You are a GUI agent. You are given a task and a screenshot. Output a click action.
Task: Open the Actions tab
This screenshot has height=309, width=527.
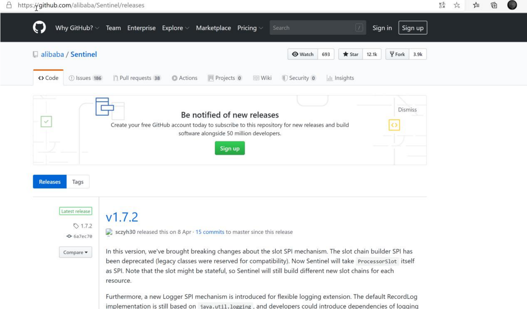coord(185,78)
